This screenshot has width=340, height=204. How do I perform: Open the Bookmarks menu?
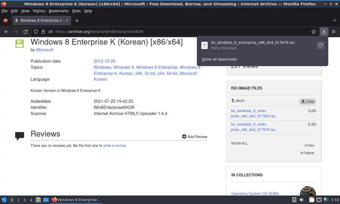59,11
